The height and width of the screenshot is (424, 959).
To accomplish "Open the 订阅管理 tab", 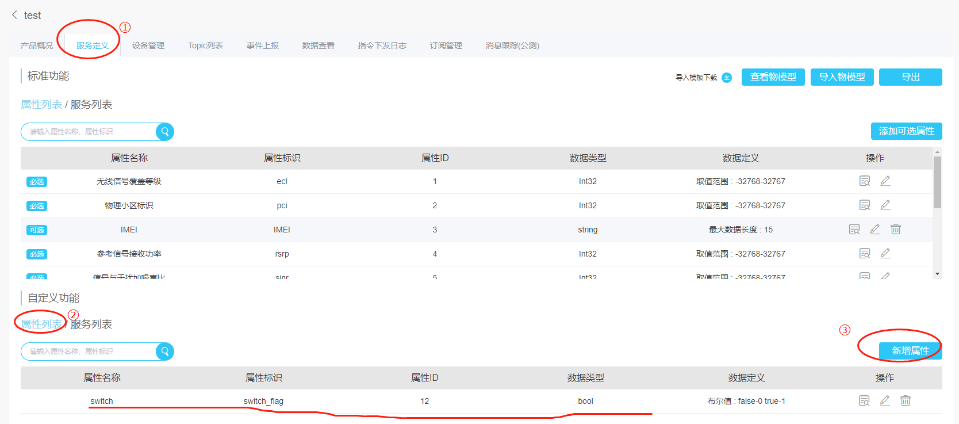I will click(446, 45).
